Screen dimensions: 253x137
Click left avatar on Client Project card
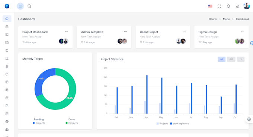[x=179, y=41]
